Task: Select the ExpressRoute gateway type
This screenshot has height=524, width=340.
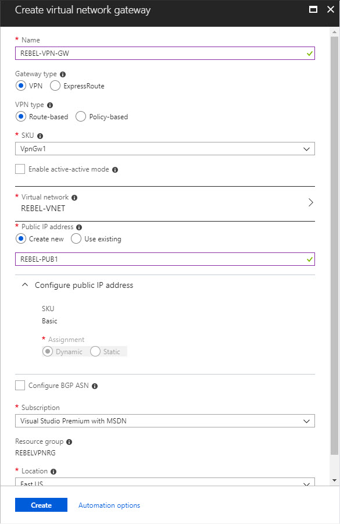Action: (x=55, y=85)
